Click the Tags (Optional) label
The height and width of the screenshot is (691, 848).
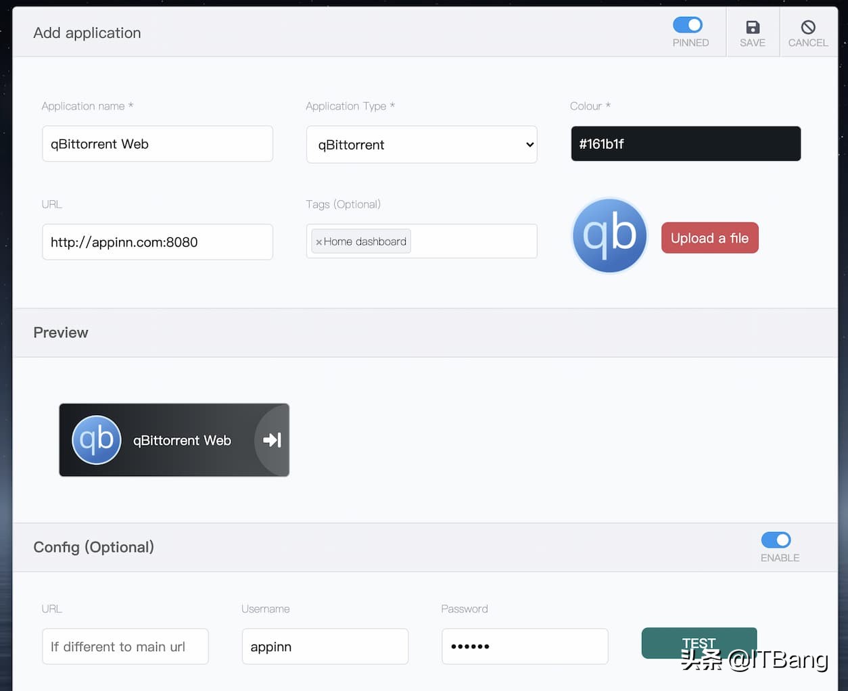[x=344, y=204]
